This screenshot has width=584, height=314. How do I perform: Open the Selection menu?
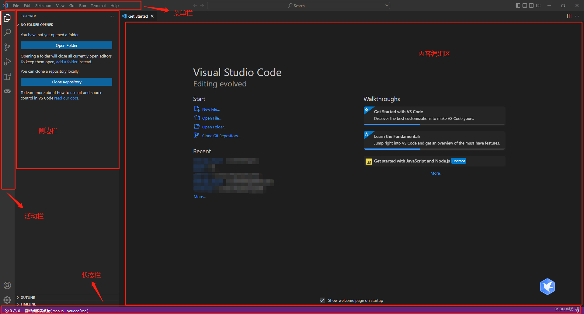(x=43, y=5)
